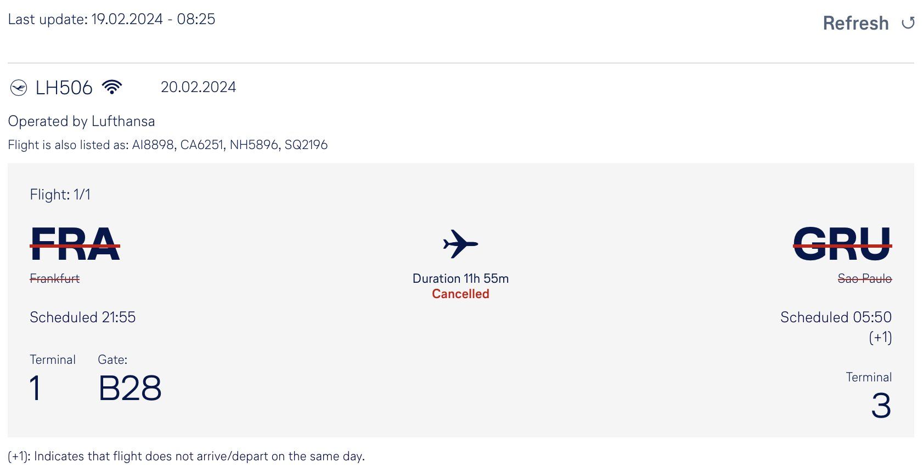Click Scheduled 05:50 arrival time
The height and width of the screenshot is (468, 923).
836,317
